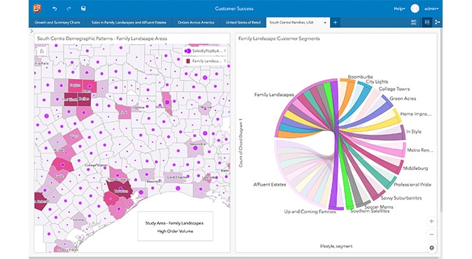Click the user avatar circle
This screenshot has width=472, height=259.
[x=415, y=8]
